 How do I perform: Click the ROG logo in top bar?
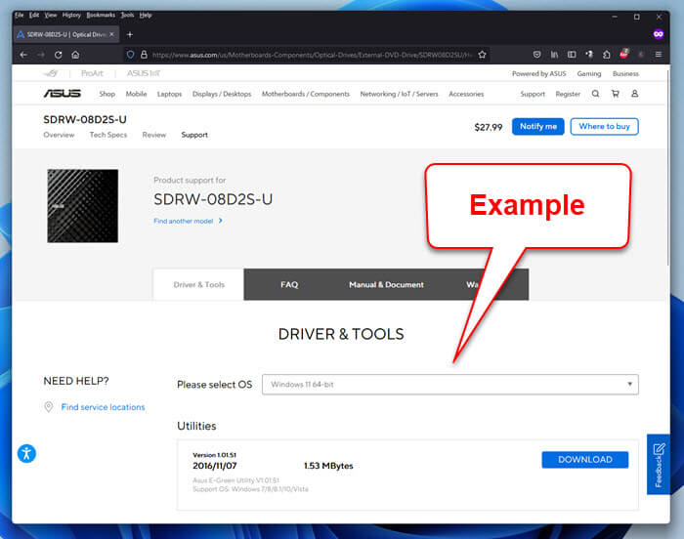coord(51,73)
